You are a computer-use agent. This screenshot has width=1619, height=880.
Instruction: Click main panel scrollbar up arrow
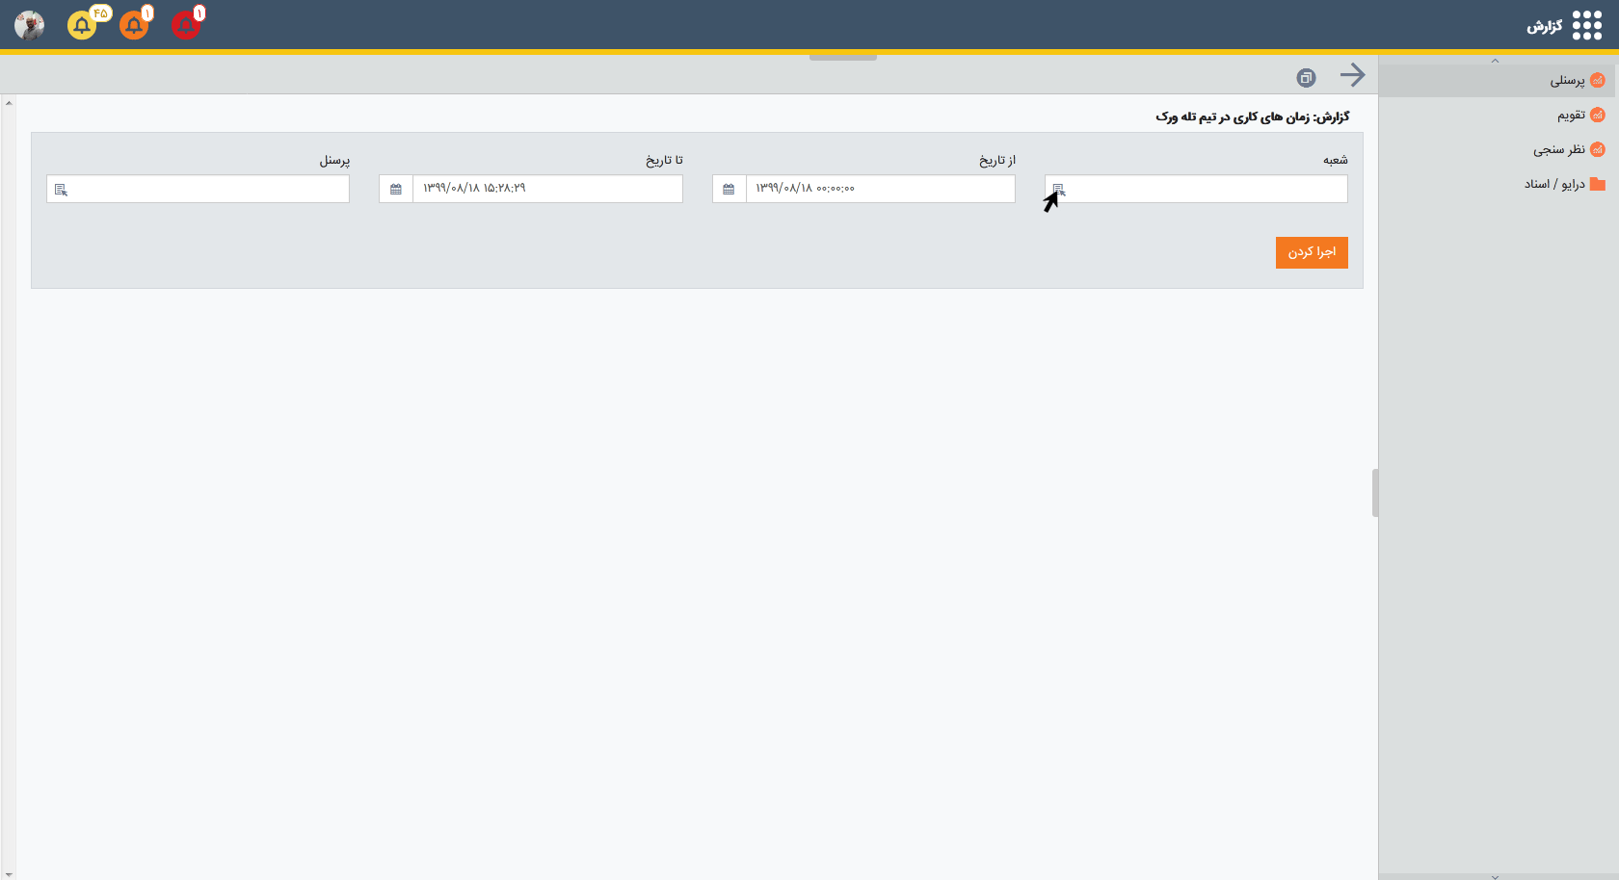(9, 101)
